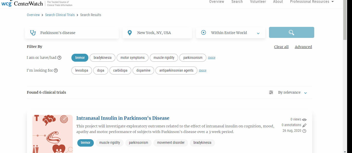Click the help icon beside "I'm looking for"
This screenshot has height=153, width=352.
pos(56,71)
